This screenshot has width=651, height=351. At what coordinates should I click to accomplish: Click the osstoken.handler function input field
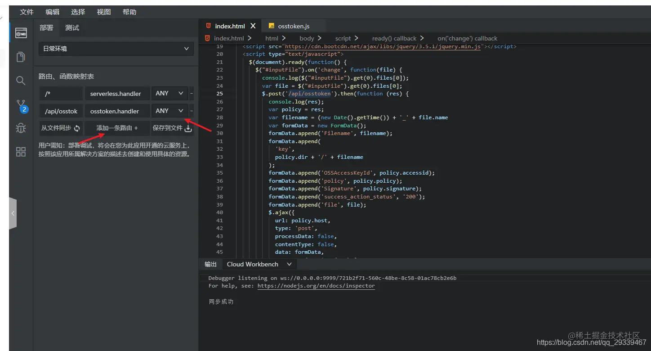coord(117,111)
